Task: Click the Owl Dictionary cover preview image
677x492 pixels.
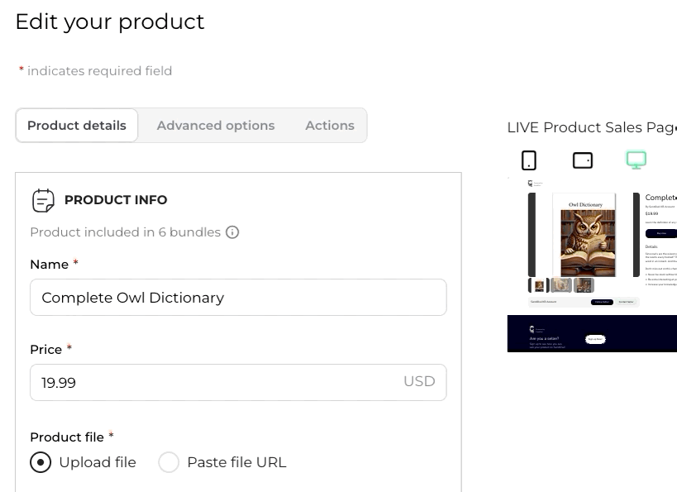Action: tap(585, 236)
